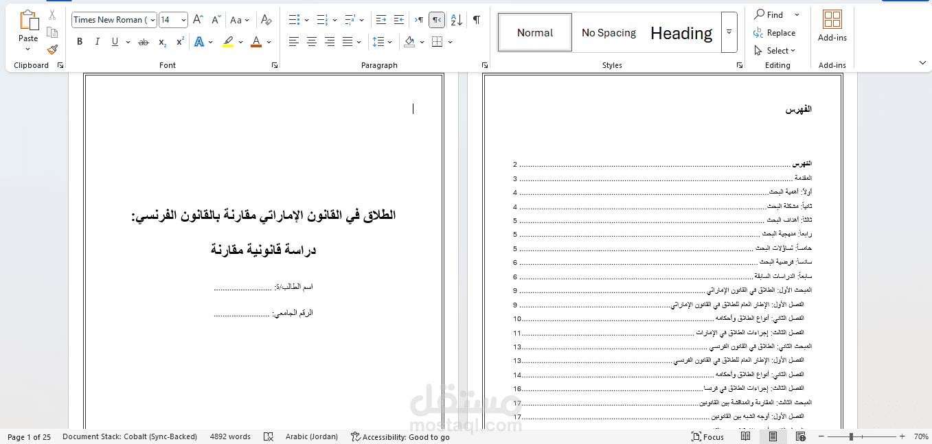Screen dimensions: 932x444
Task: Open the Add-ins button
Action: 832,26
